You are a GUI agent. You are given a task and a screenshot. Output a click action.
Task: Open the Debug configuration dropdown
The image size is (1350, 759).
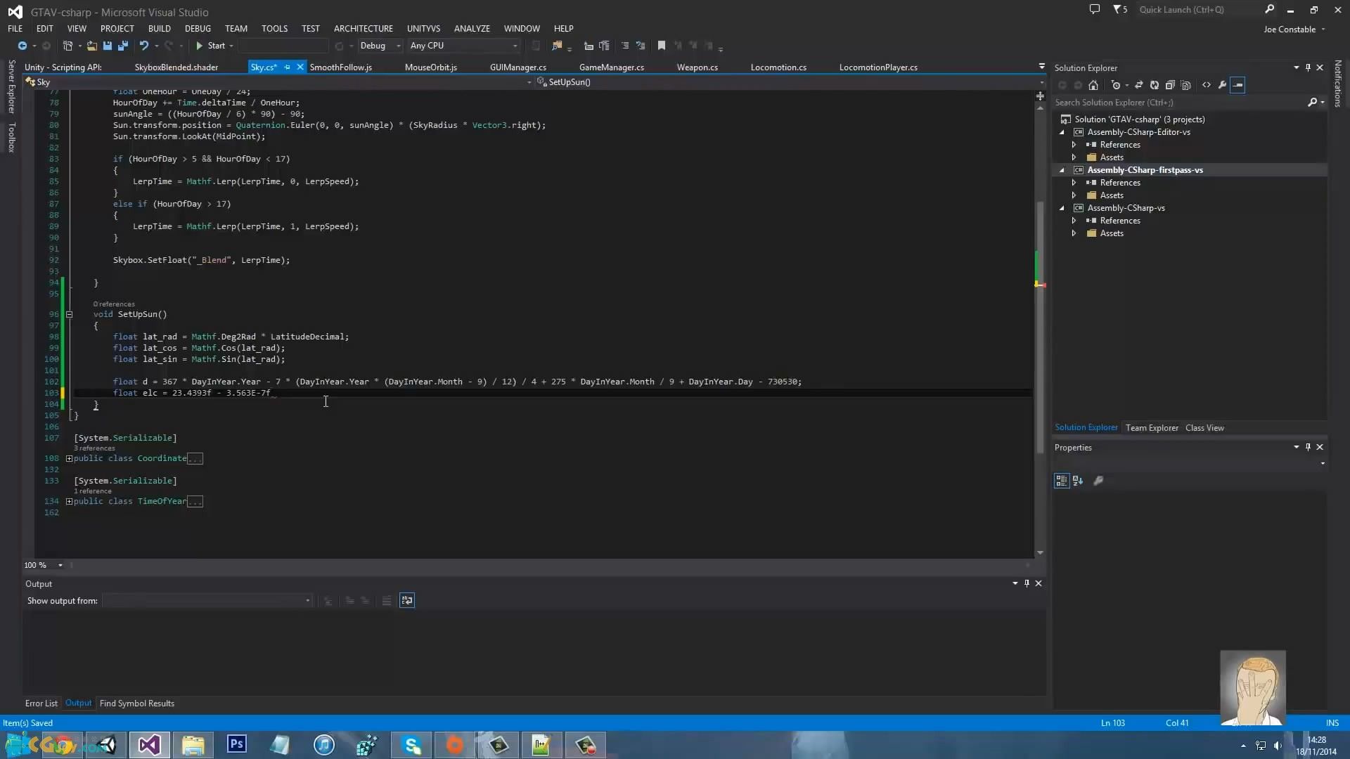click(x=380, y=46)
